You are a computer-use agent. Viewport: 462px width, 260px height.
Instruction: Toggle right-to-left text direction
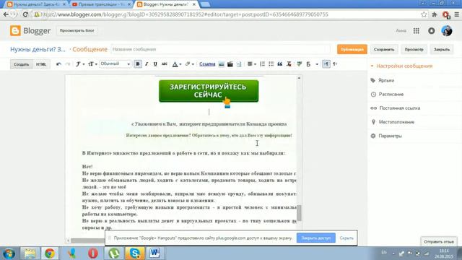(x=335, y=64)
